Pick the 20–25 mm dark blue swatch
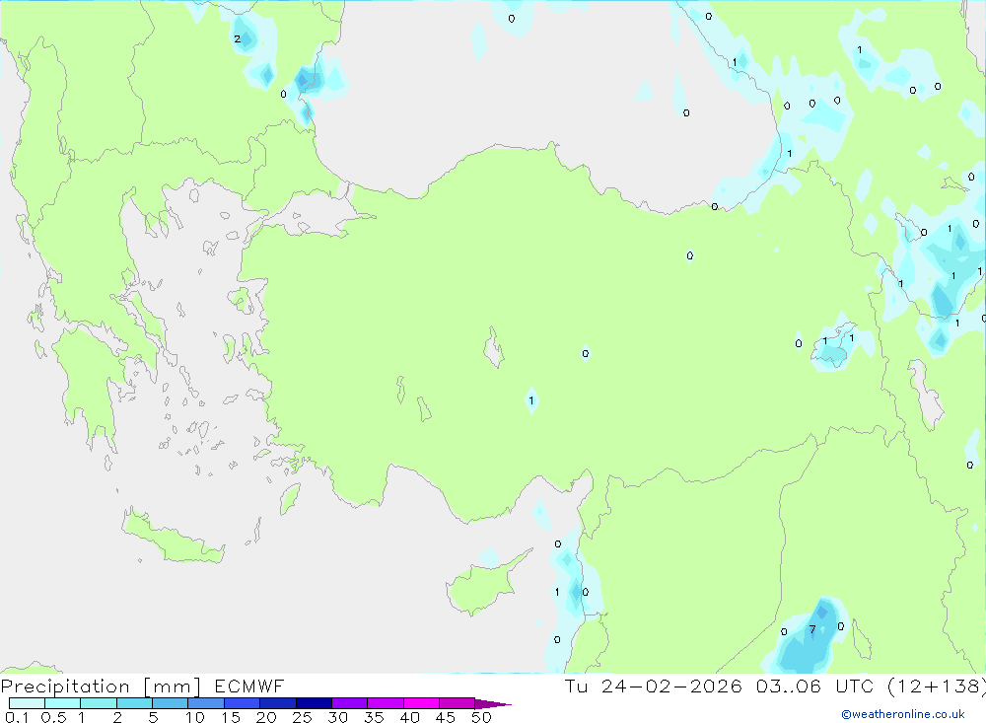The width and height of the screenshot is (986, 723). [278, 703]
